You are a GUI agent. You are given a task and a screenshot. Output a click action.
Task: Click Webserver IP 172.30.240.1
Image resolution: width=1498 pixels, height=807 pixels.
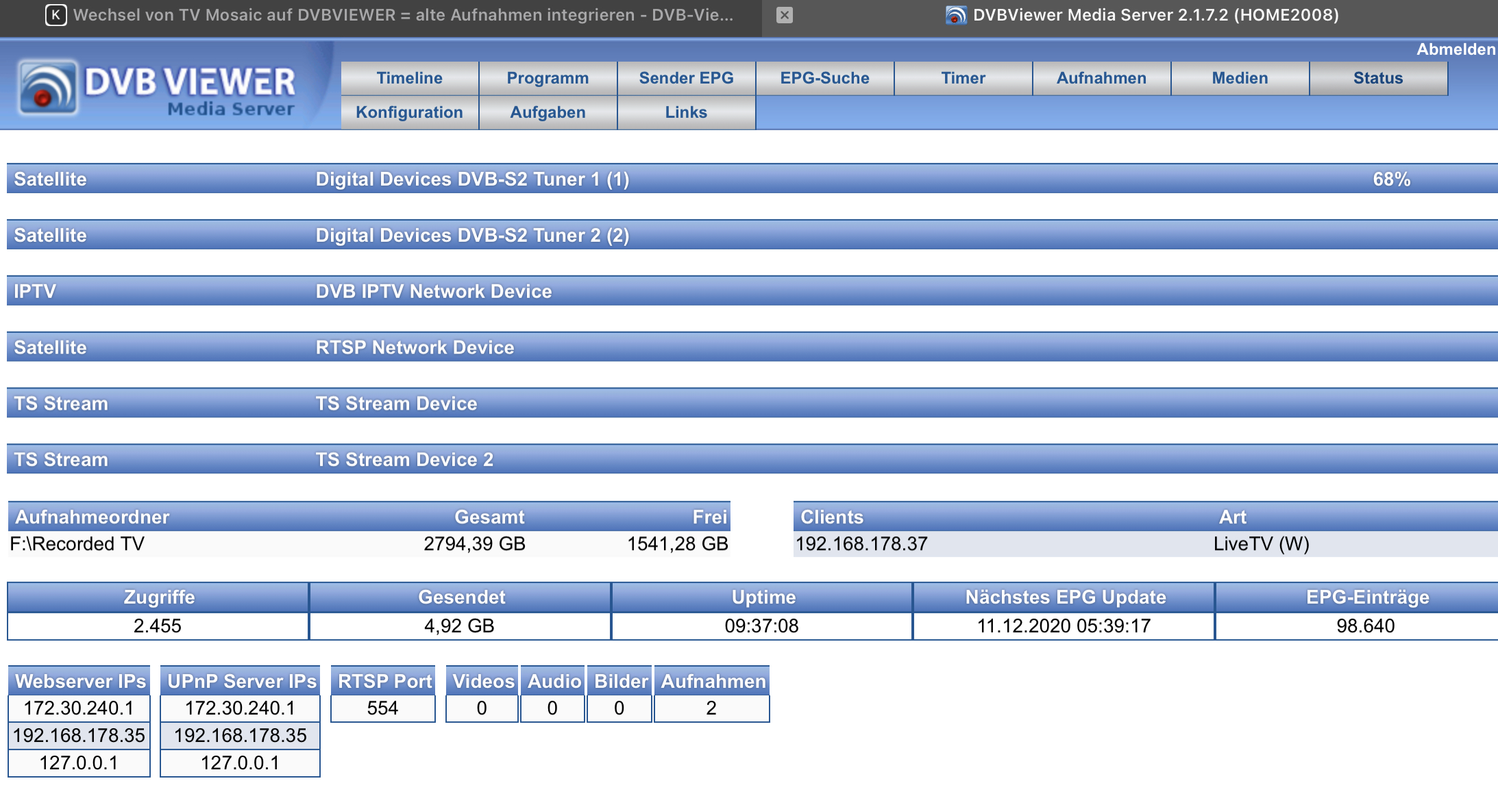(79, 708)
